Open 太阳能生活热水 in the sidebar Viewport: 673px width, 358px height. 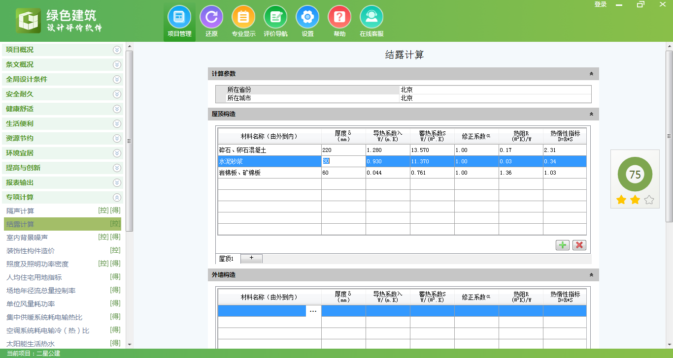(63, 344)
